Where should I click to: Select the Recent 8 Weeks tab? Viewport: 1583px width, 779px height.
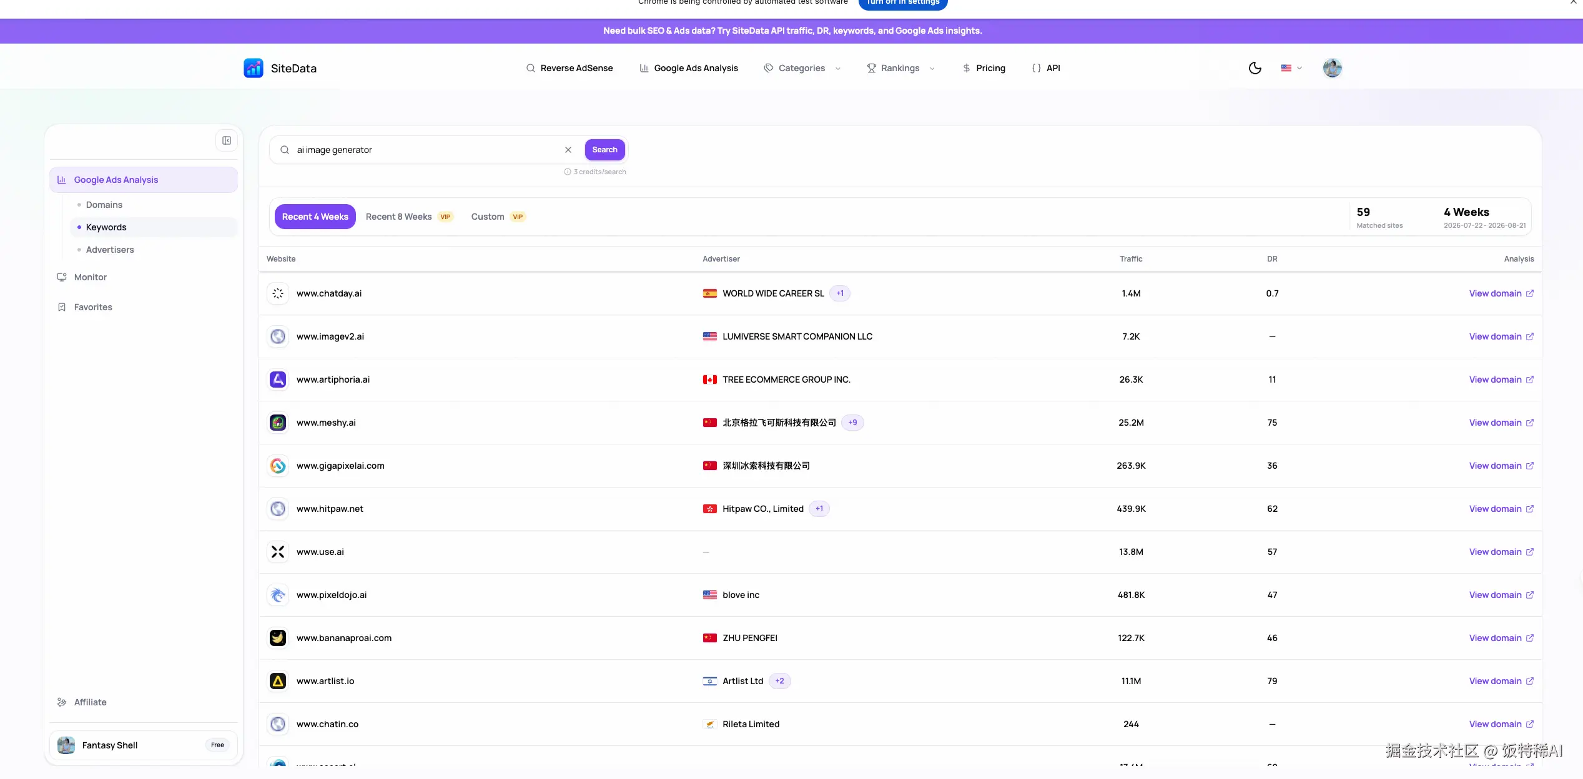coord(409,217)
